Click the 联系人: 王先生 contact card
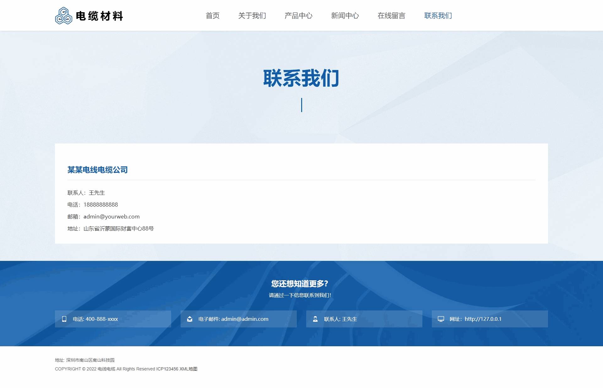 tap(364, 319)
